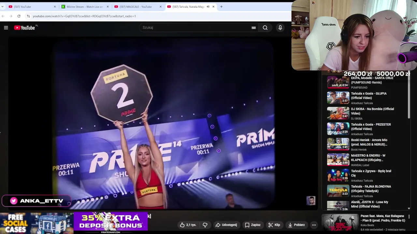Click the FAJNA BLONDYNA video thumbnail

[x=338, y=191]
